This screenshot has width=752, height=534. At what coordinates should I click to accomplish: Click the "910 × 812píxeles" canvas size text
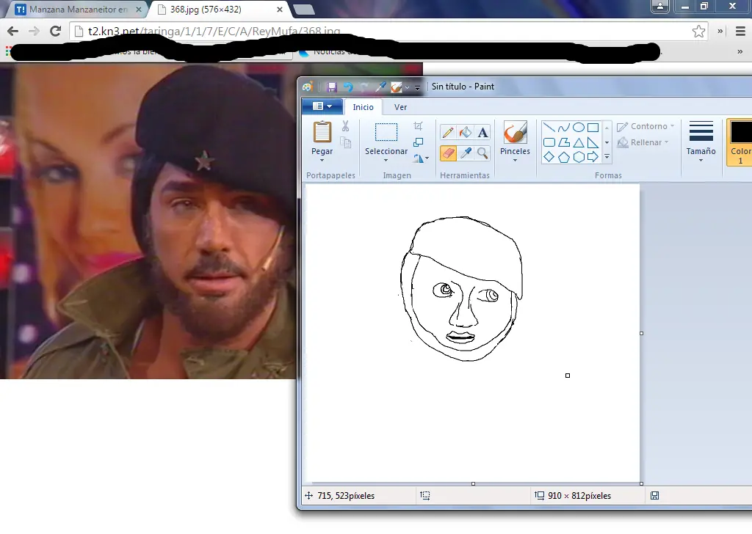[579, 496]
